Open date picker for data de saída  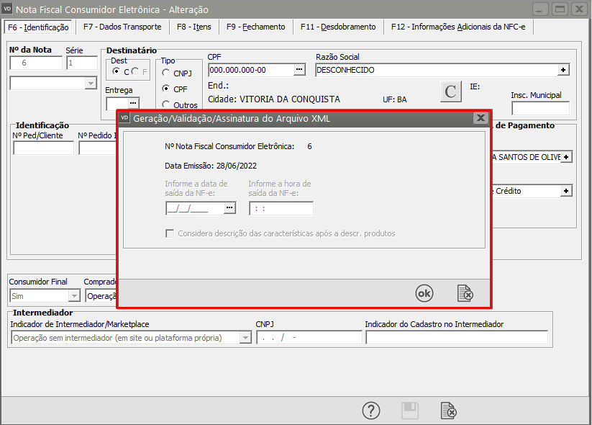229,208
